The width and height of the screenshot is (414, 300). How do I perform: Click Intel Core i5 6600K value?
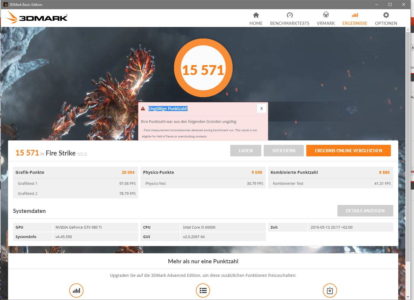coord(199,227)
